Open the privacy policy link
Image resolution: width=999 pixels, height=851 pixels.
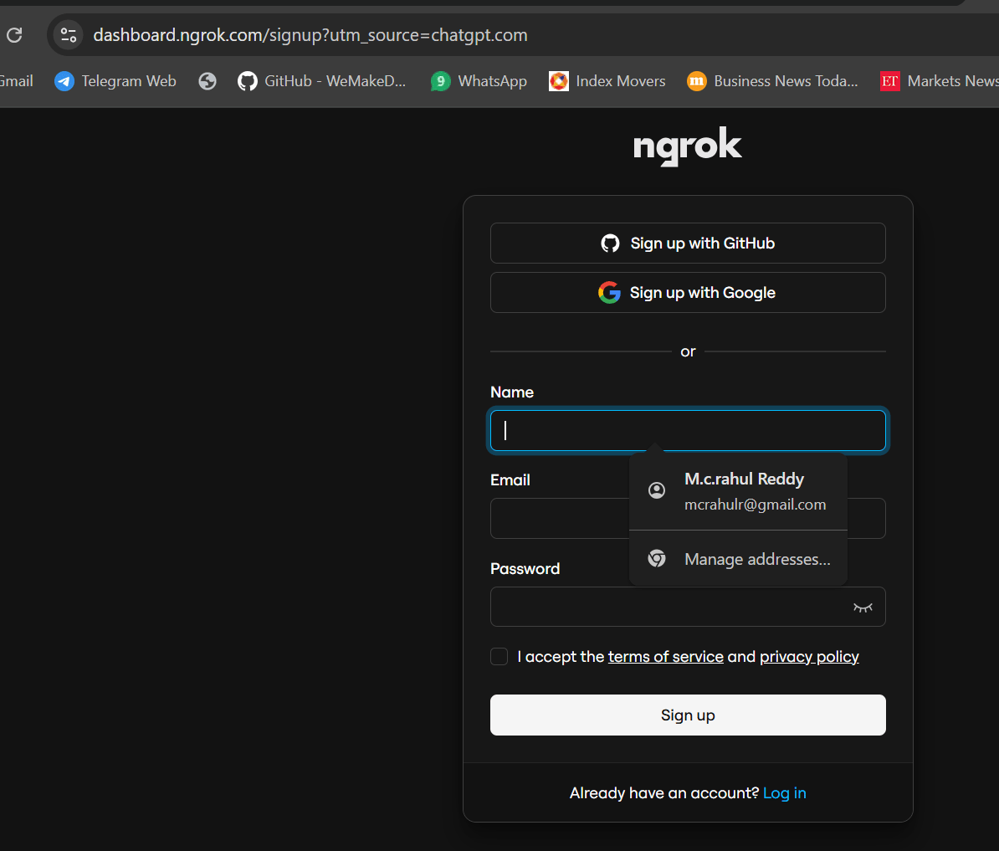point(809,657)
